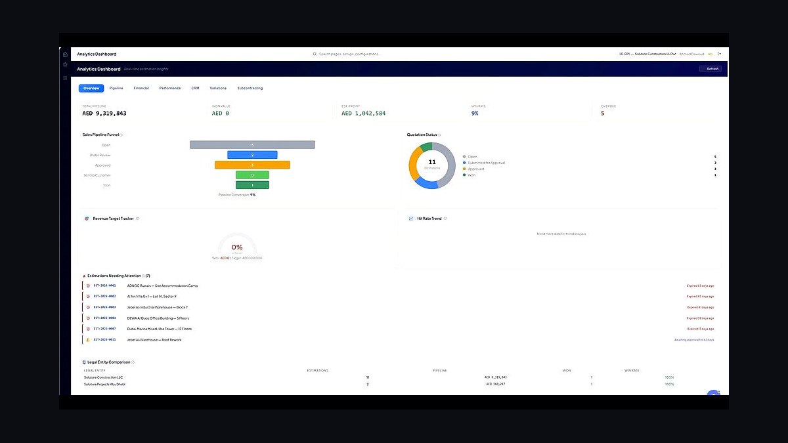Screen dimensions: 788x443
Task: Click the alert icon on EST-2026-0007 row
Action: point(87,329)
